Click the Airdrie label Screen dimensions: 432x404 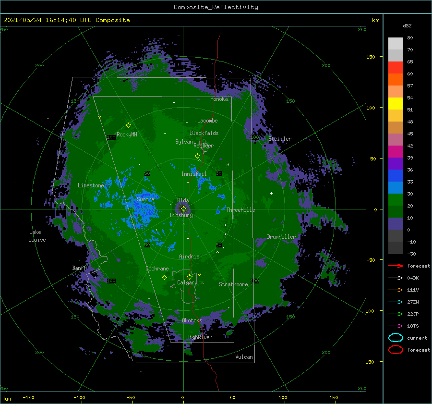189,257
